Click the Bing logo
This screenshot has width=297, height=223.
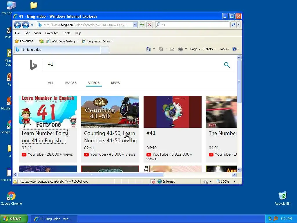(33, 65)
